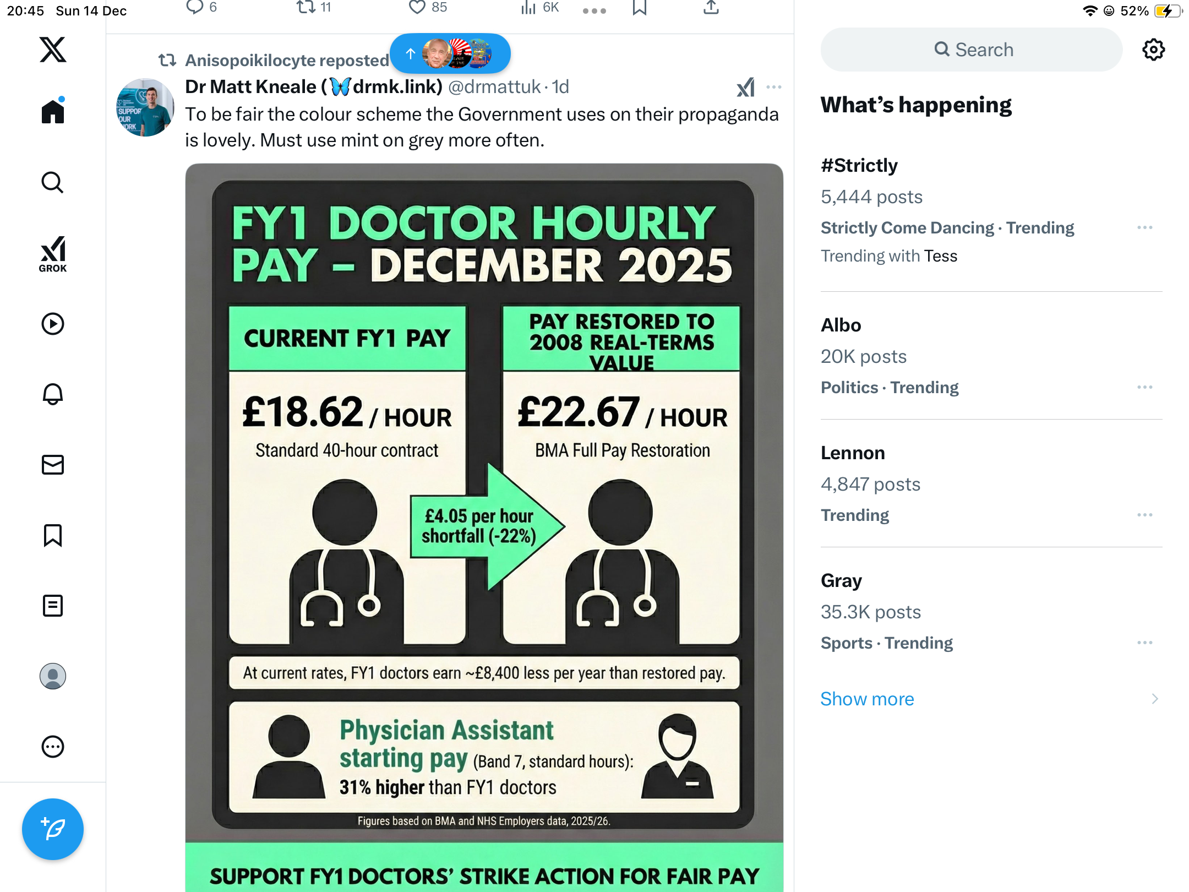Viewport: 1189px width, 892px height.
Task: Open profile from sidebar avatar
Action: click(x=53, y=676)
